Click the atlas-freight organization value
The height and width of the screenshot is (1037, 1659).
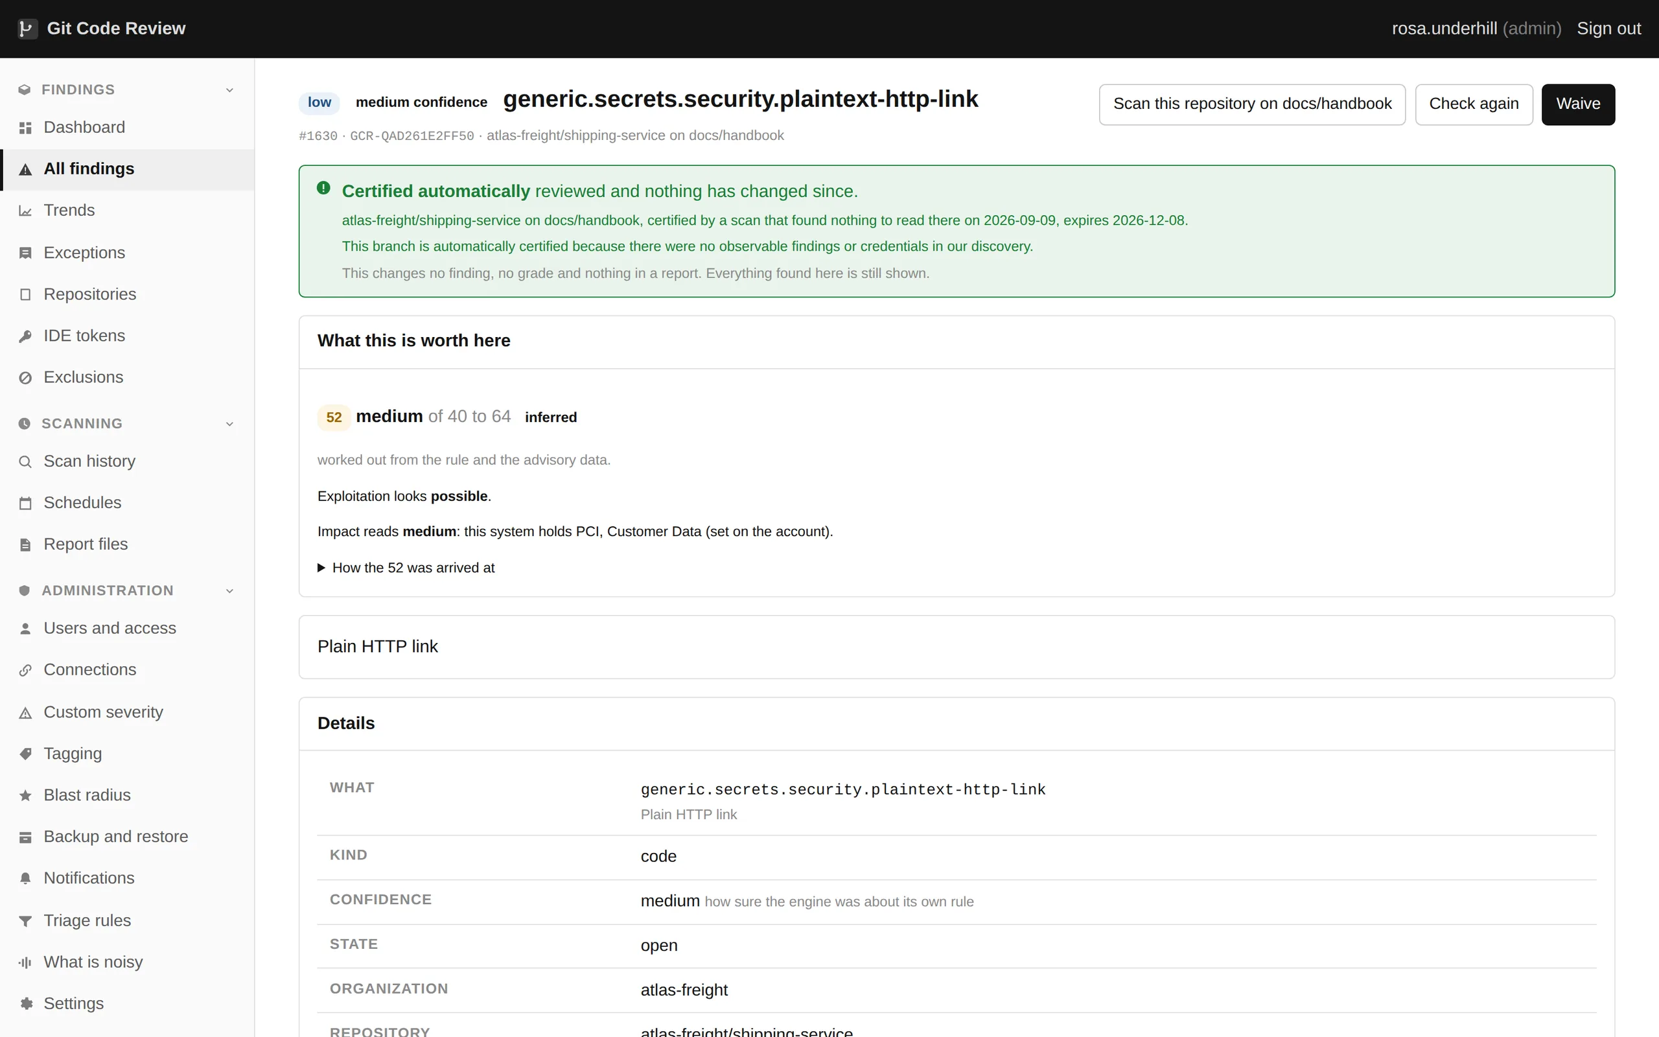(684, 990)
